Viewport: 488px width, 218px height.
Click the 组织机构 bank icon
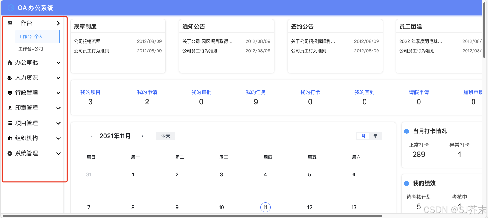10,138
